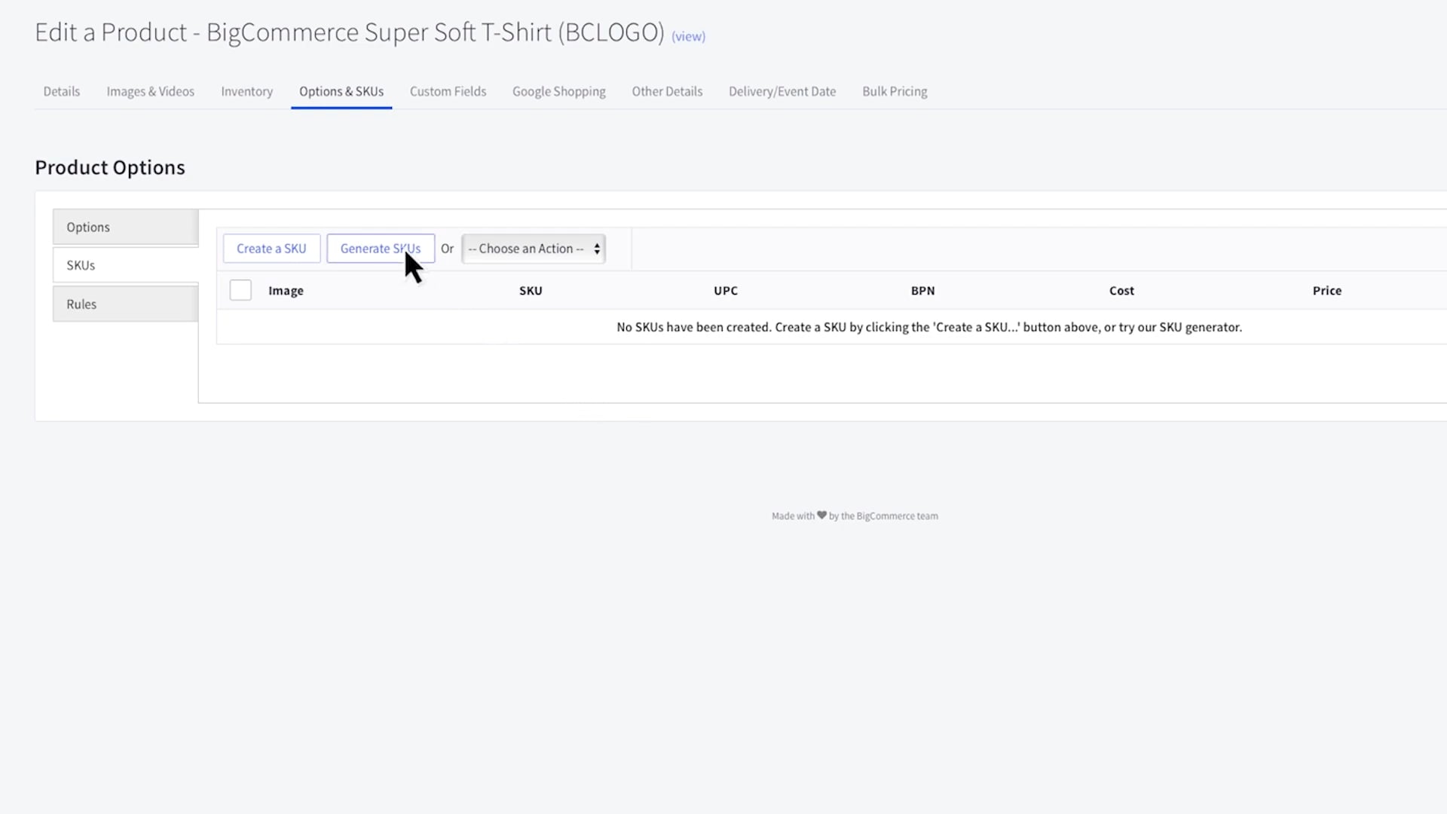
Task: Switch to Images & Videos tab
Action: click(150, 91)
